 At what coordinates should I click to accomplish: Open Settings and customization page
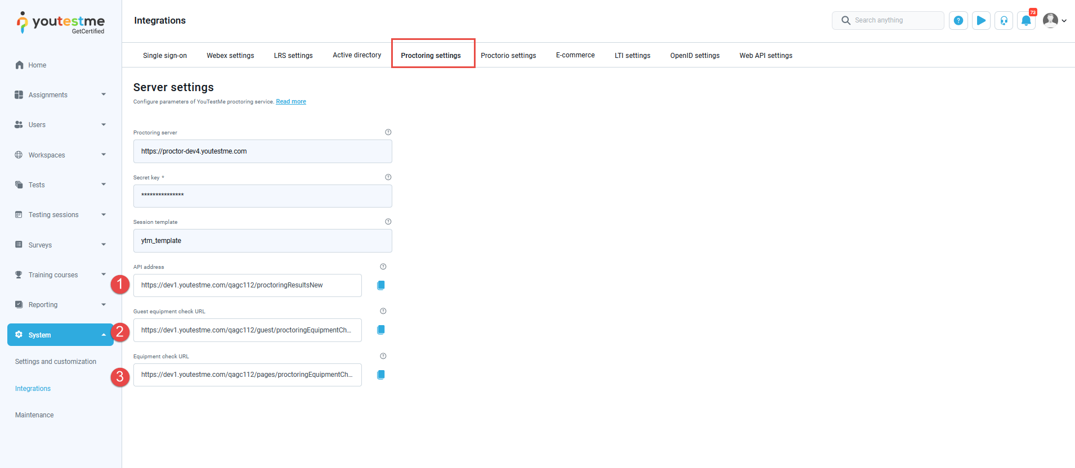pos(56,362)
